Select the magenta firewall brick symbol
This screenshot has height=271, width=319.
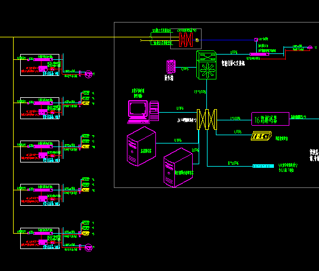tap(171, 66)
